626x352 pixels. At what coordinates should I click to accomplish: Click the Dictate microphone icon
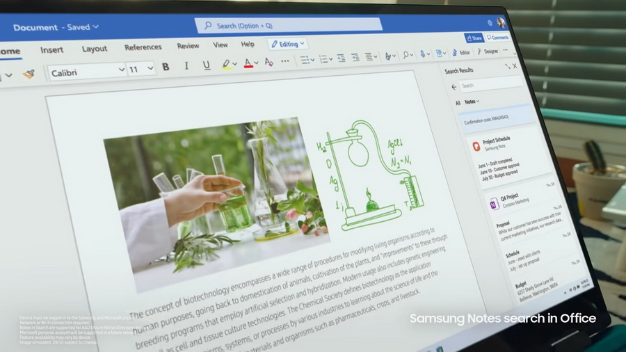tap(422, 54)
